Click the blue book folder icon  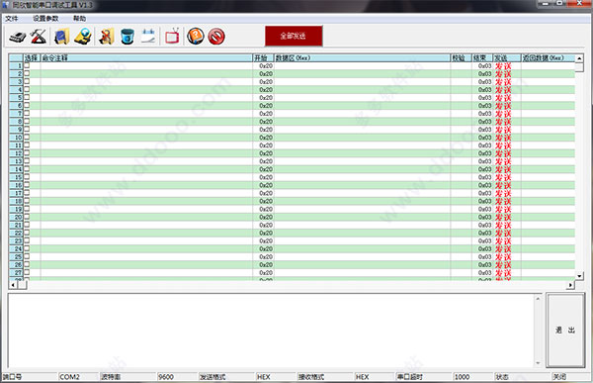[x=61, y=37]
